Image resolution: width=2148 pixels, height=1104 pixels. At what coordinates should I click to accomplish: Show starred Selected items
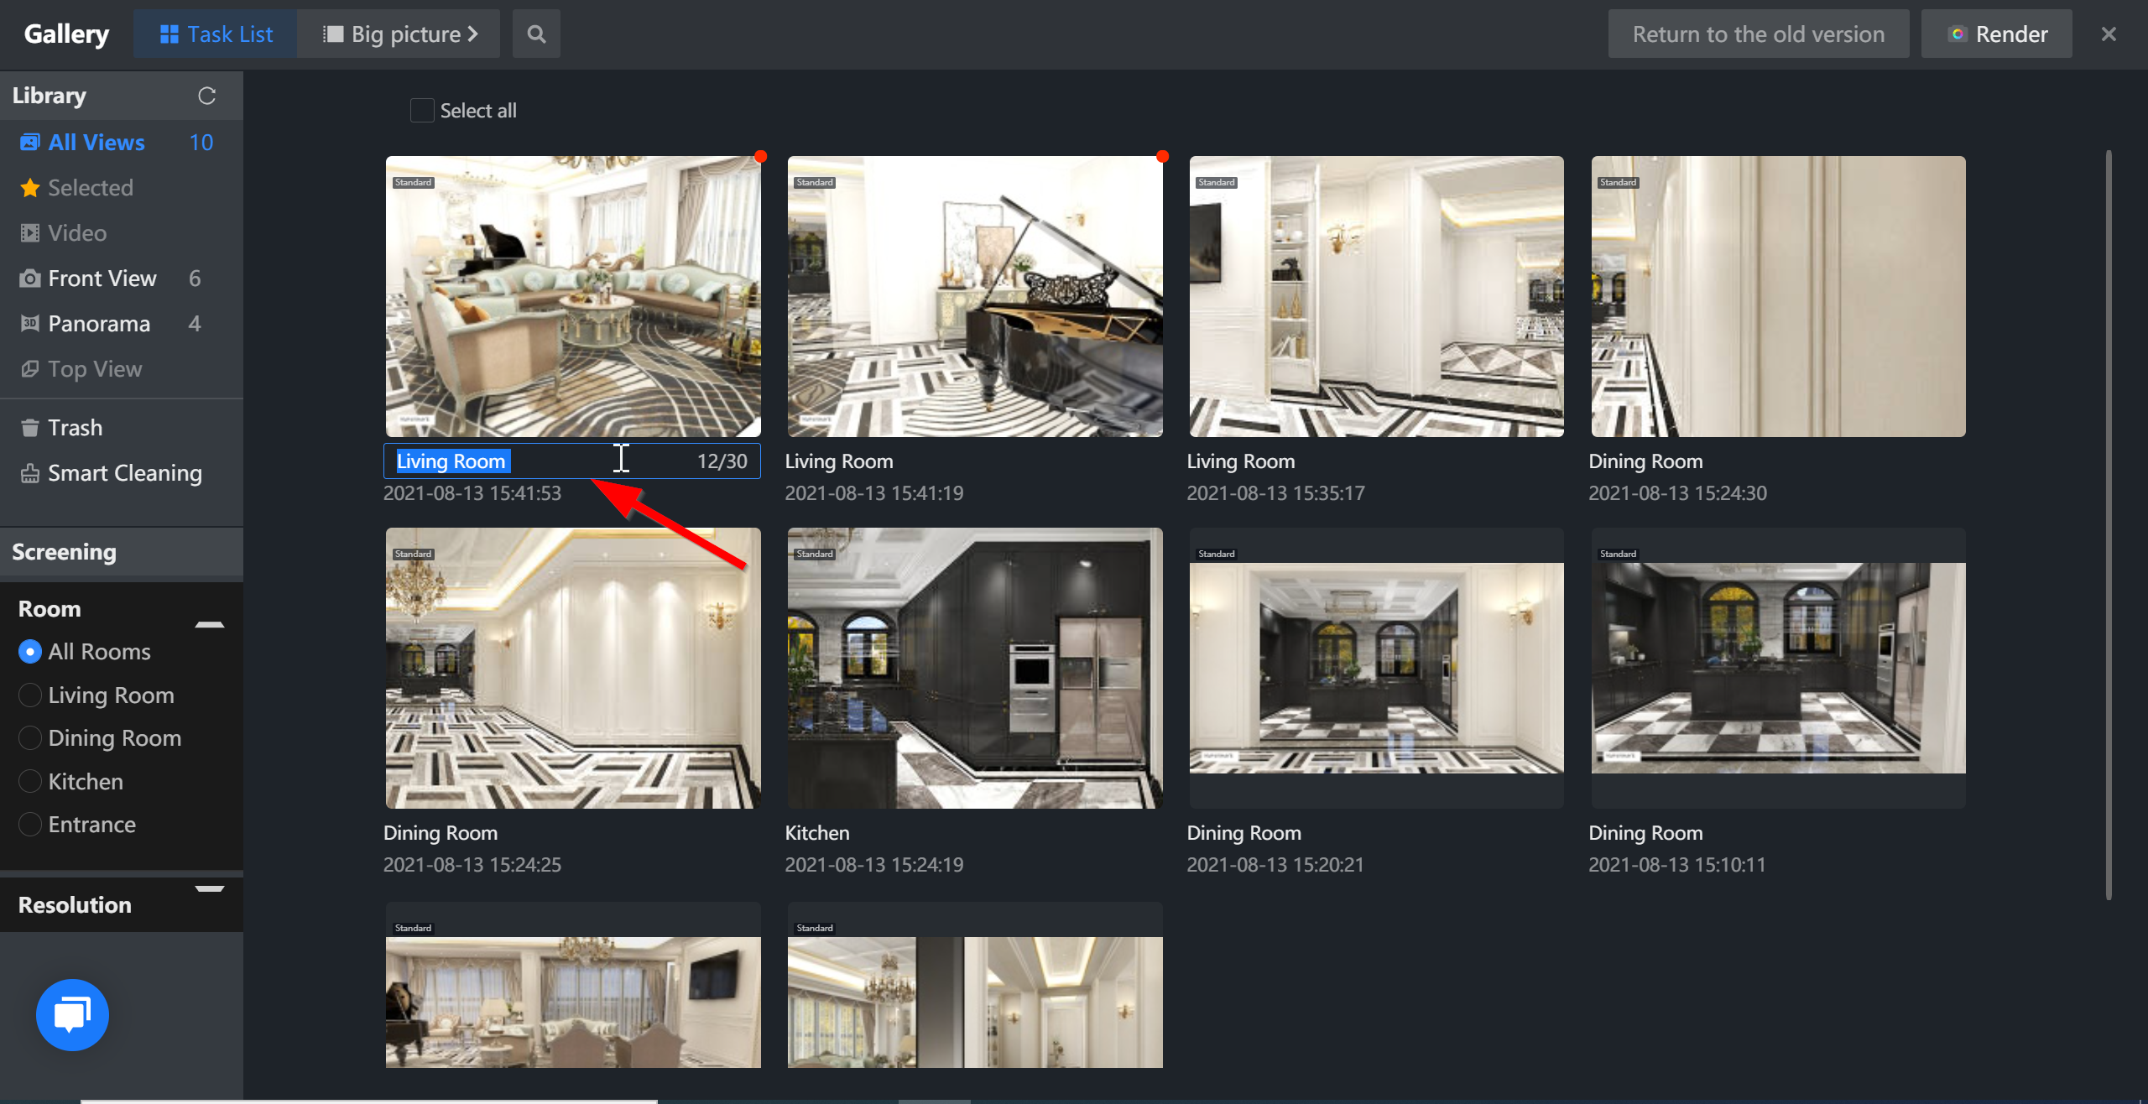[90, 188]
